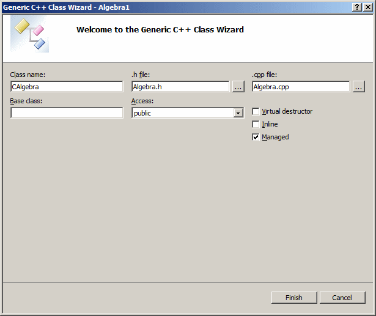Click the ".cpp file:" label
The width and height of the screenshot is (376, 316).
tap(264, 75)
